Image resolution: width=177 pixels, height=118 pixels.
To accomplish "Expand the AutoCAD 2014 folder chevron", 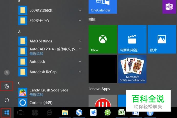I will (80, 49).
